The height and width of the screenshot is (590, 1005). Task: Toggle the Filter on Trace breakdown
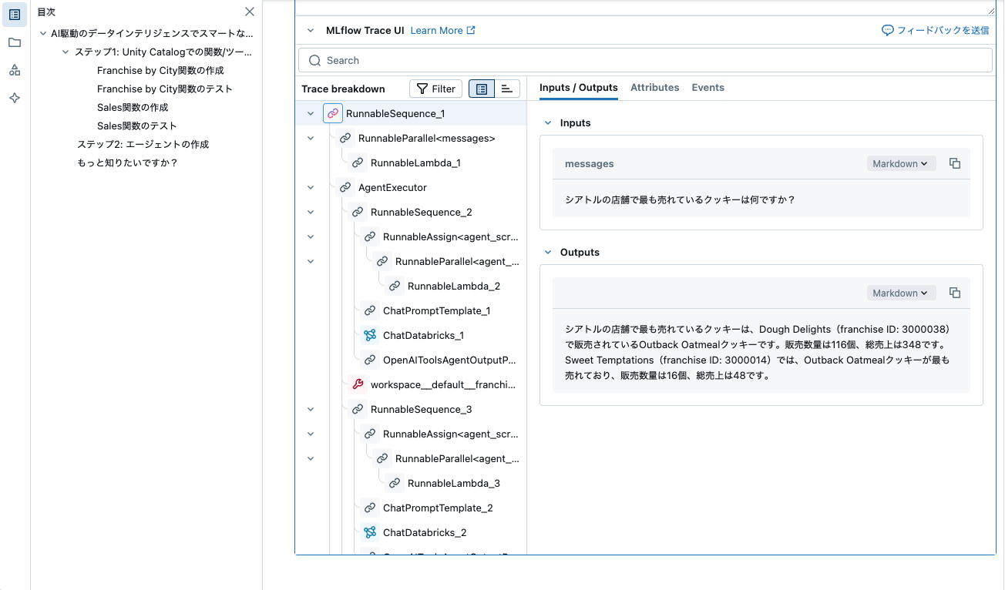click(435, 89)
